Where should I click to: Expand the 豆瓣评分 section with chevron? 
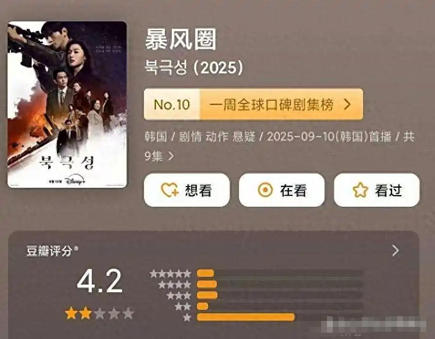(396, 250)
